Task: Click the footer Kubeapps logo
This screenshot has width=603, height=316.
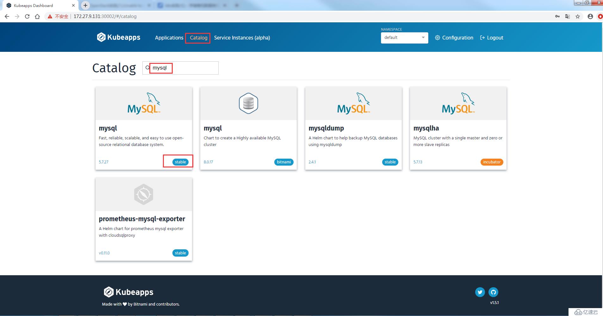Action: (128, 292)
